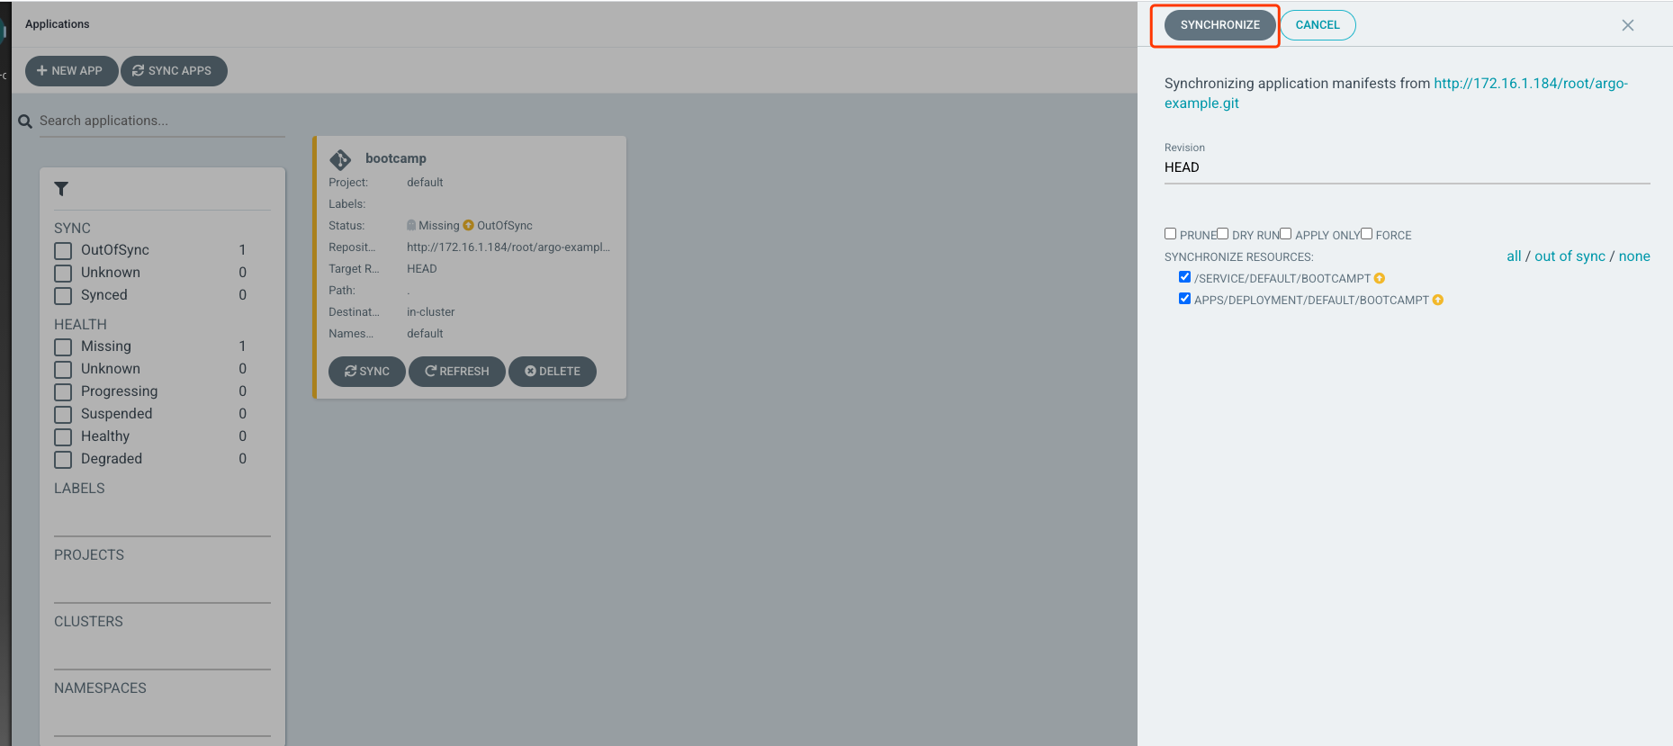Click the OutOfSync status icon on bootcamp card
This screenshot has width=1673, height=746.
[468, 226]
